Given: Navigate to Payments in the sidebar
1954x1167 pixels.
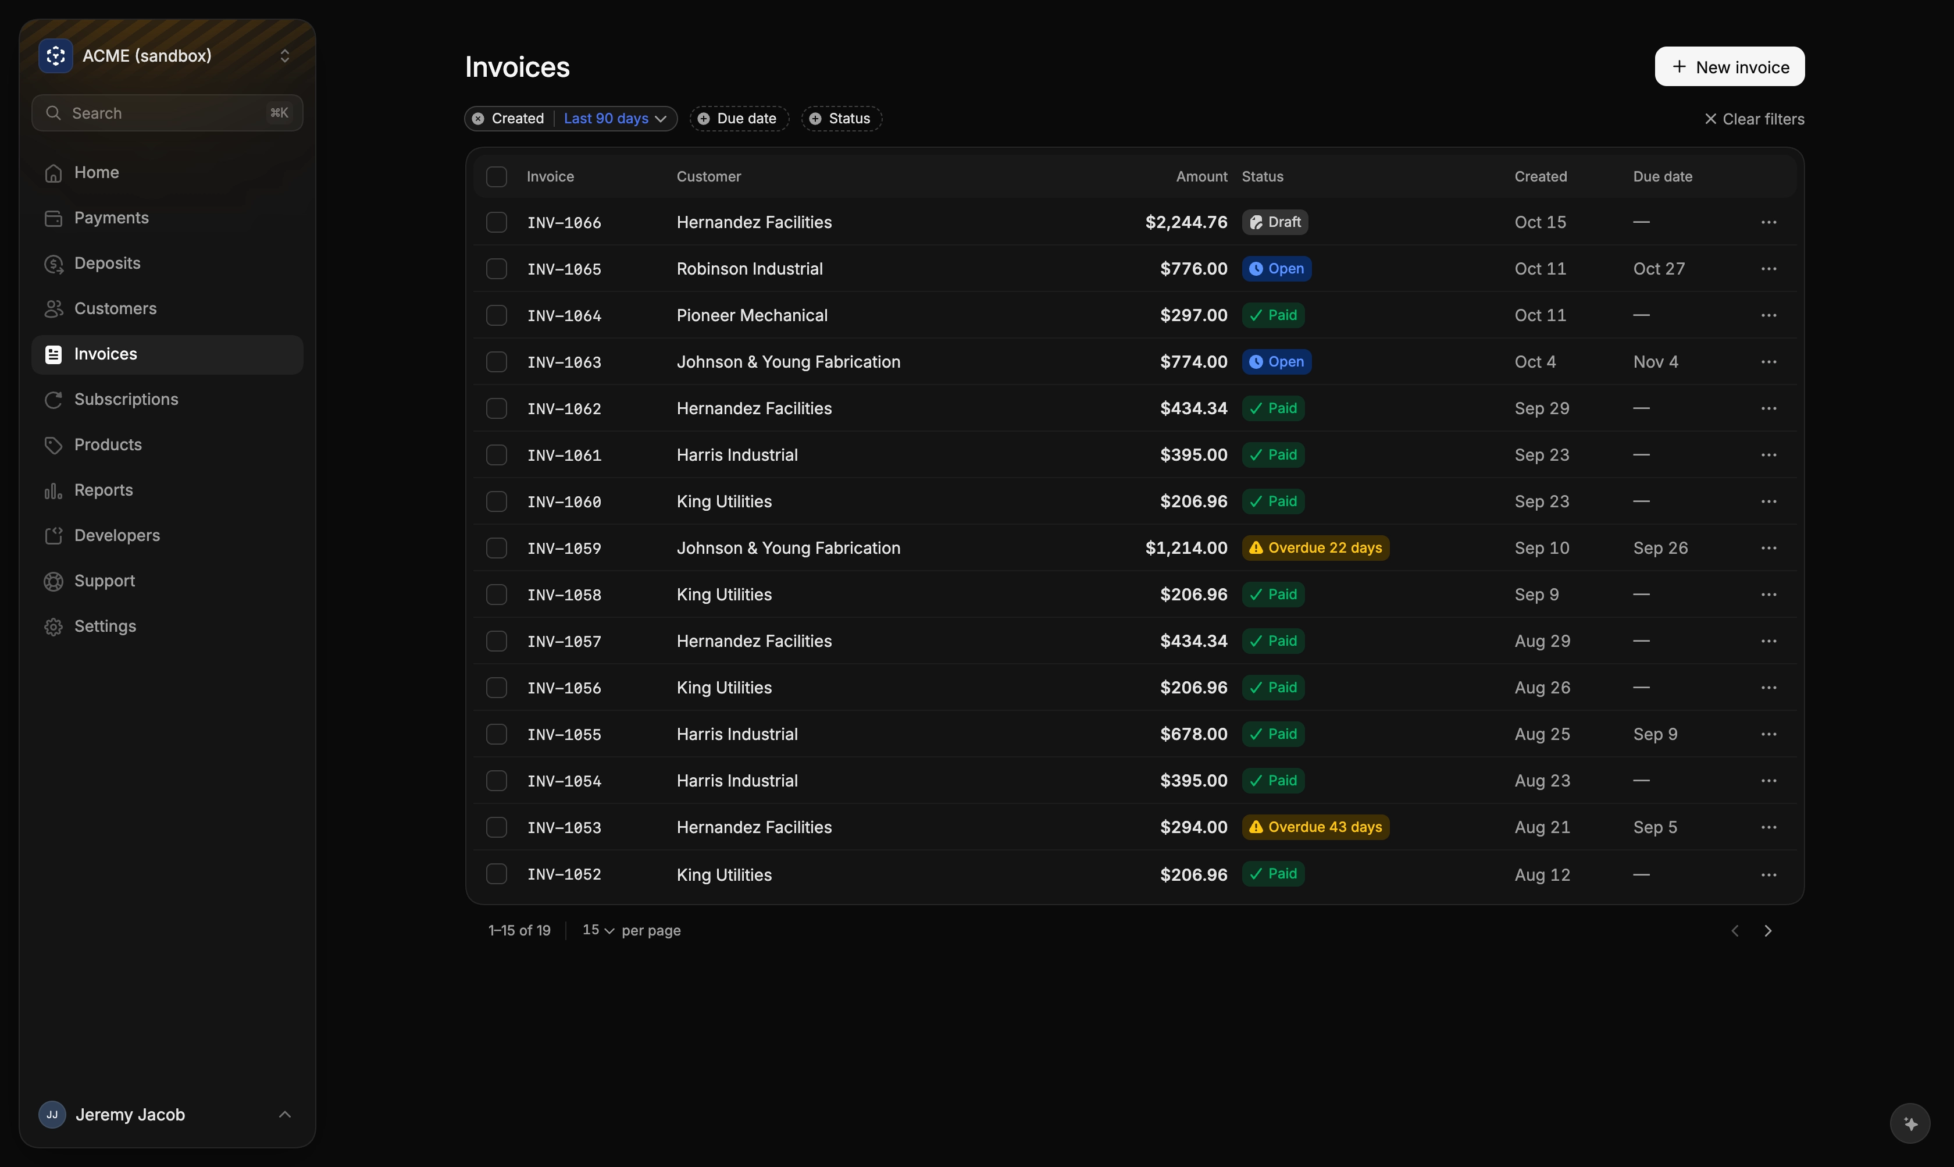Looking at the screenshot, I should pos(167,218).
